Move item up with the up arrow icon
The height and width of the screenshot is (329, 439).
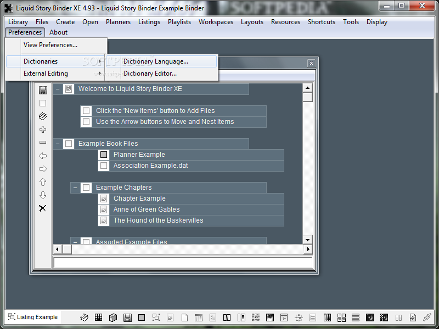(x=43, y=182)
